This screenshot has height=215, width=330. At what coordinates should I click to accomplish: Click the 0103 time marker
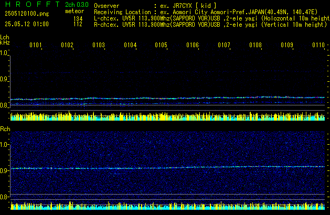coord(99,45)
